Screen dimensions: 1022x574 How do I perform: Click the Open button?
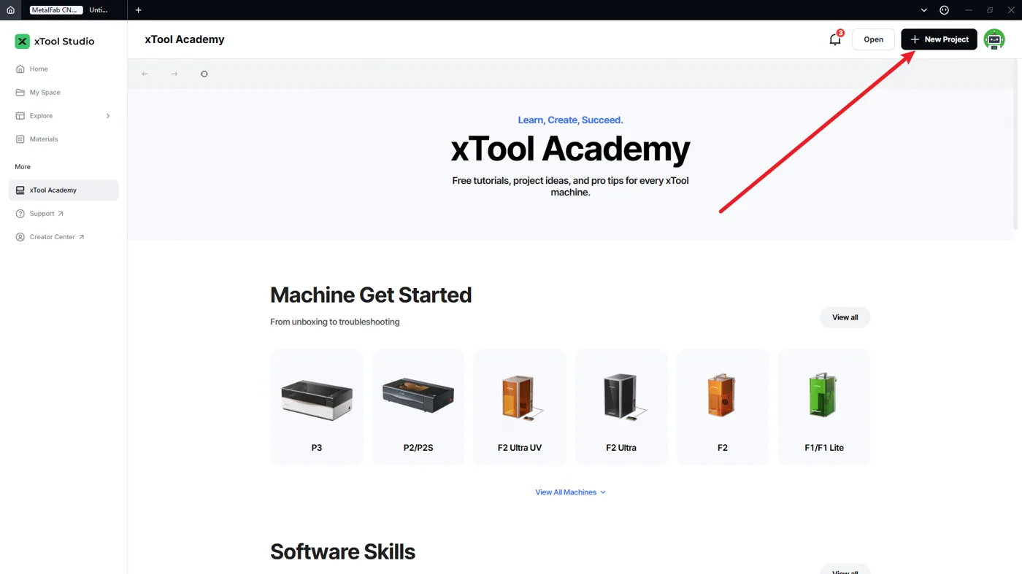point(873,39)
